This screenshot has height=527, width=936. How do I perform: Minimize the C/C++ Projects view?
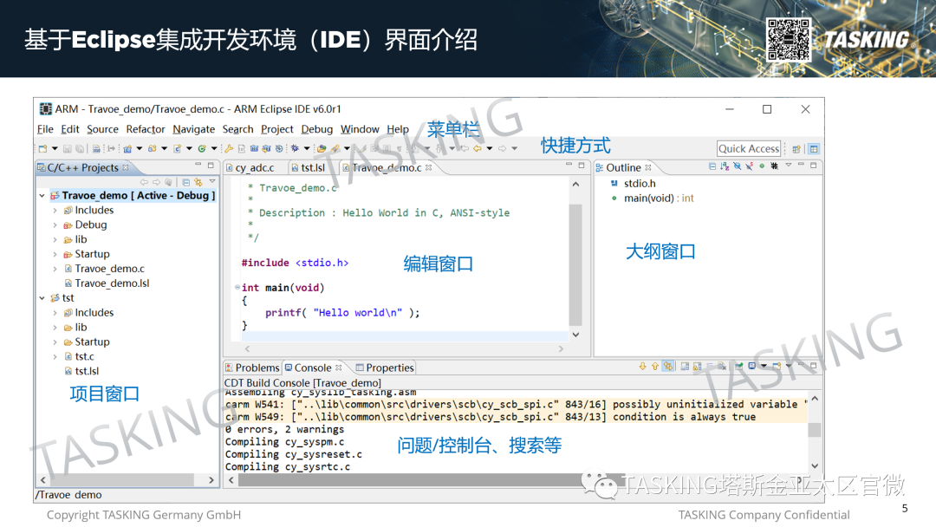click(x=198, y=166)
